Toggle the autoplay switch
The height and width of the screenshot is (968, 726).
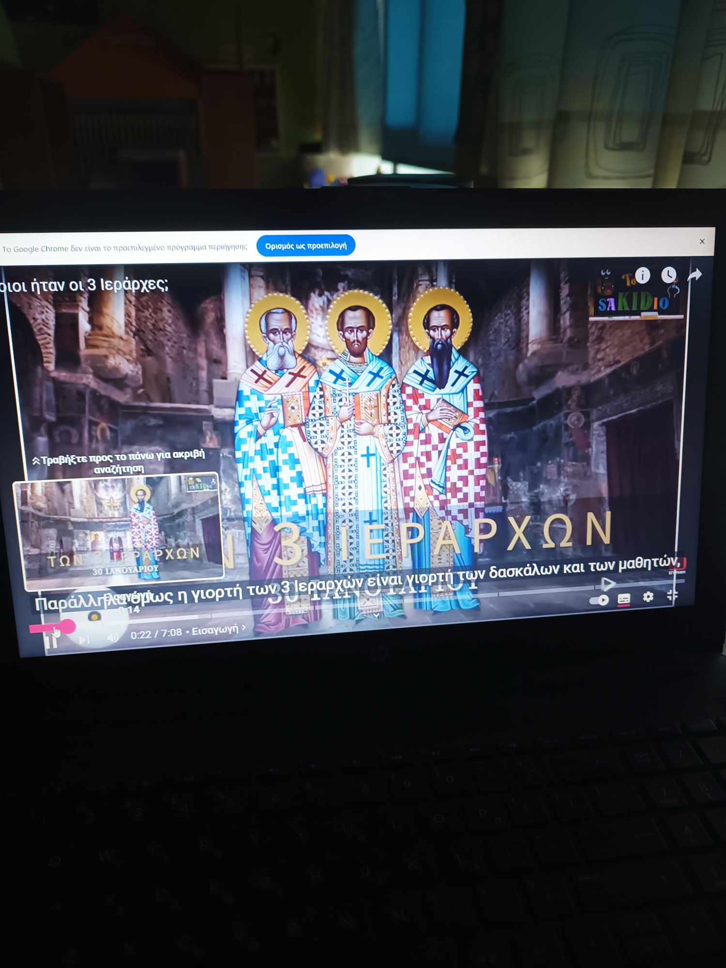coord(599,600)
